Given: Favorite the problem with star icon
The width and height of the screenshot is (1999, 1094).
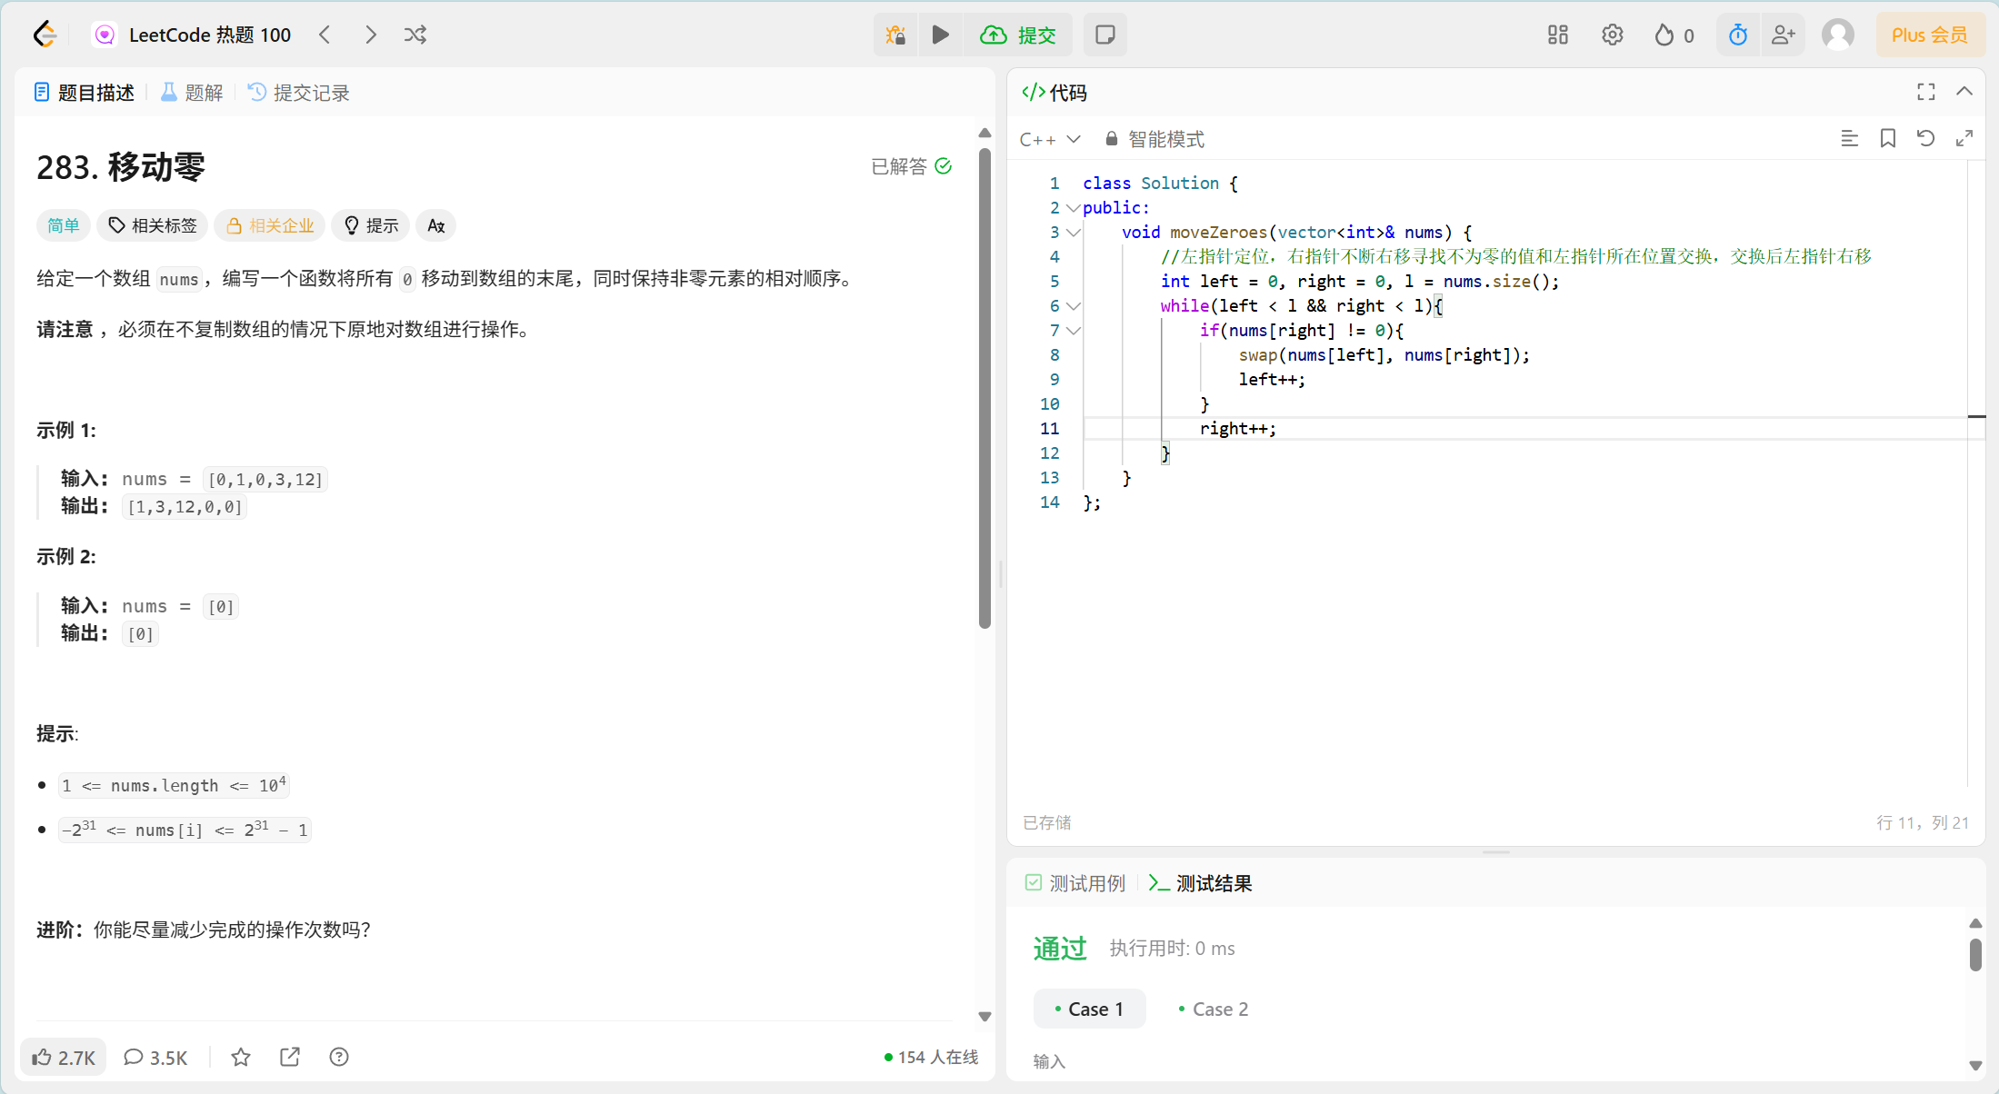Looking at the screenshot, I should point(241,1057).
